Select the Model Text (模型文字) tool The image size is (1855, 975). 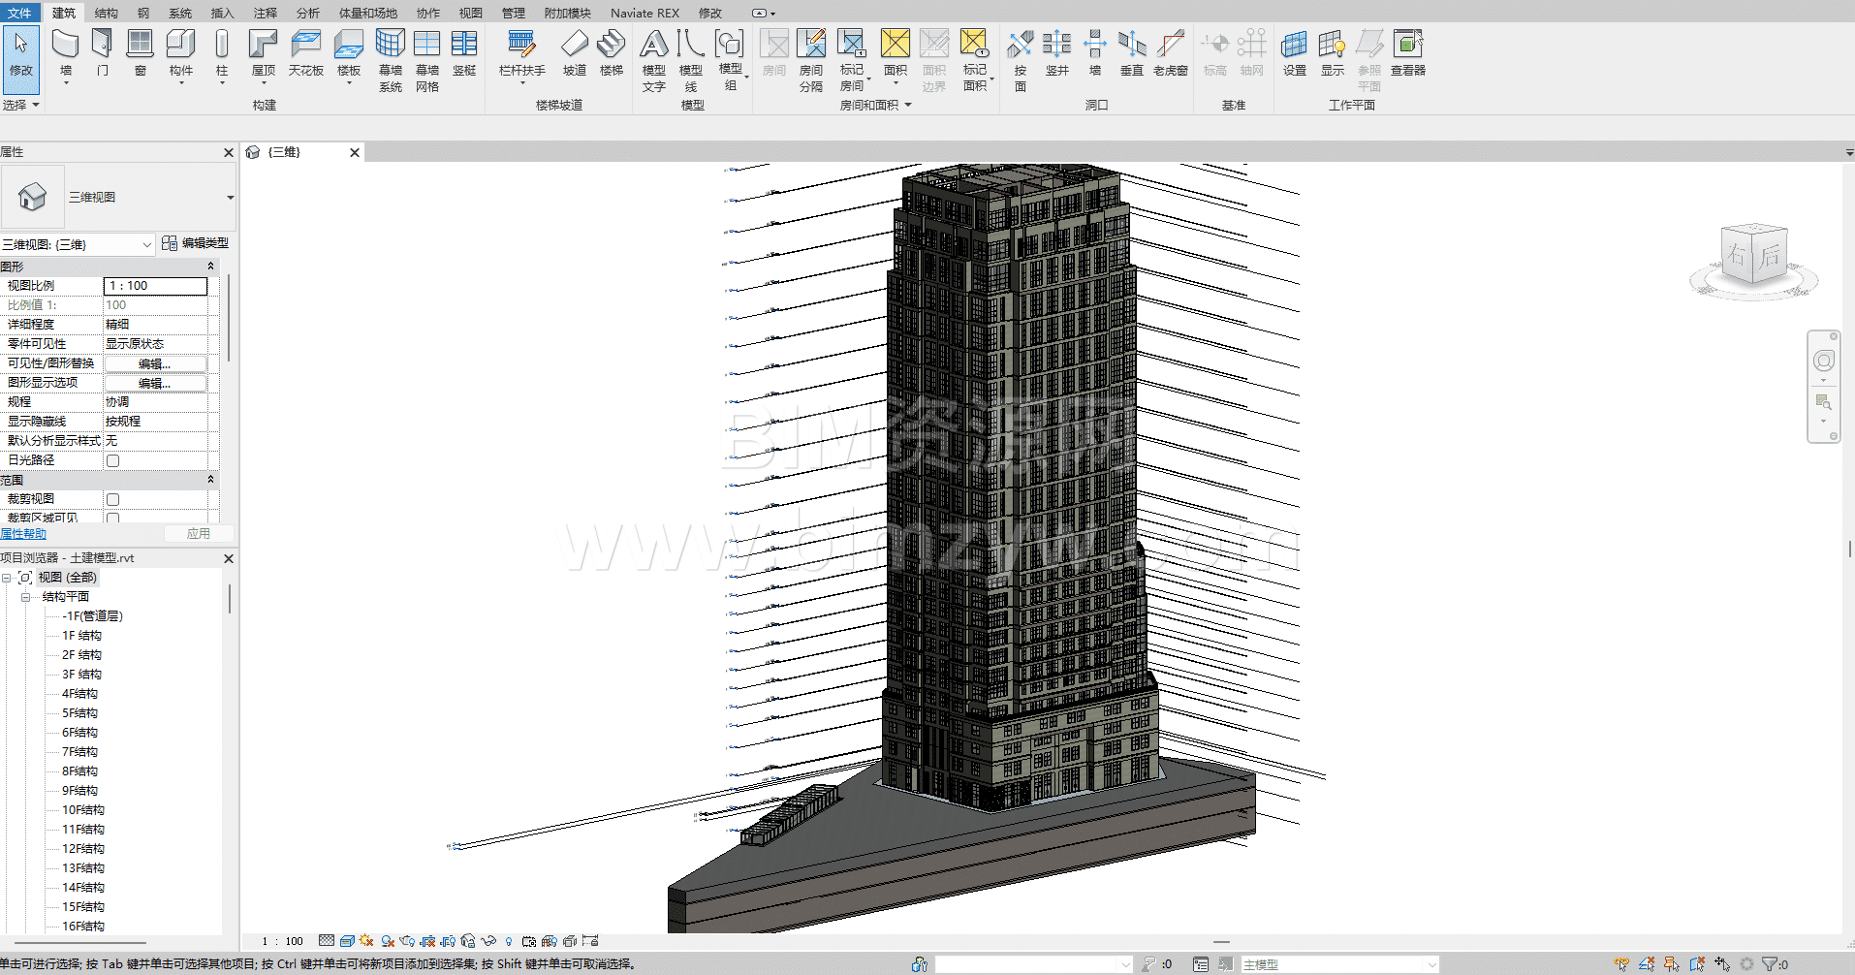coord(654,60)
